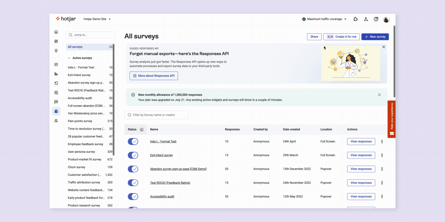Image resolution: width=445 pixels, height=222 pixels.
Task: Select All surveys in sidebar list
Action: tap(89, 47)
